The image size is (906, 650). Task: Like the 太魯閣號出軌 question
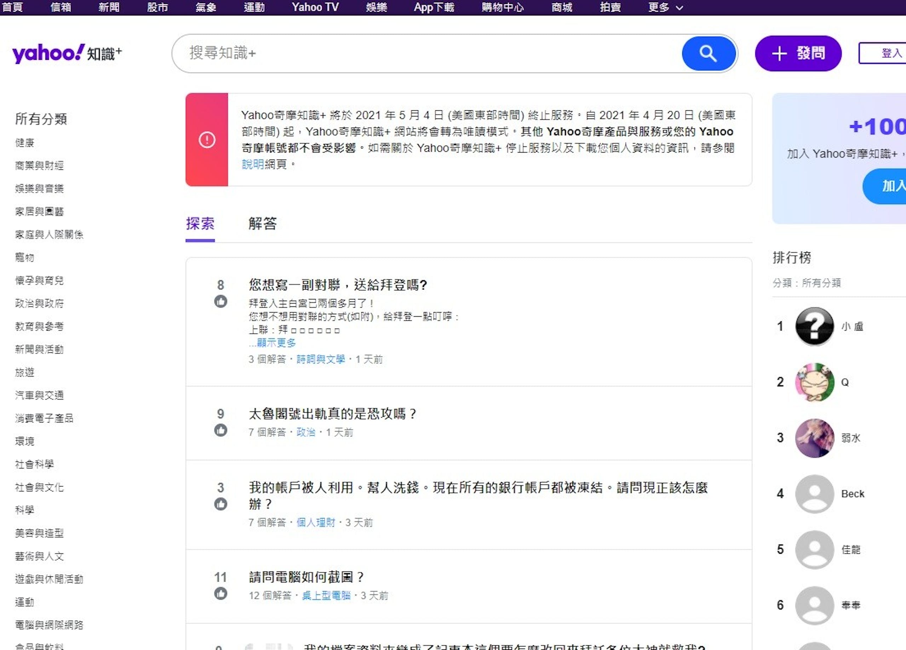click(220, 430)
